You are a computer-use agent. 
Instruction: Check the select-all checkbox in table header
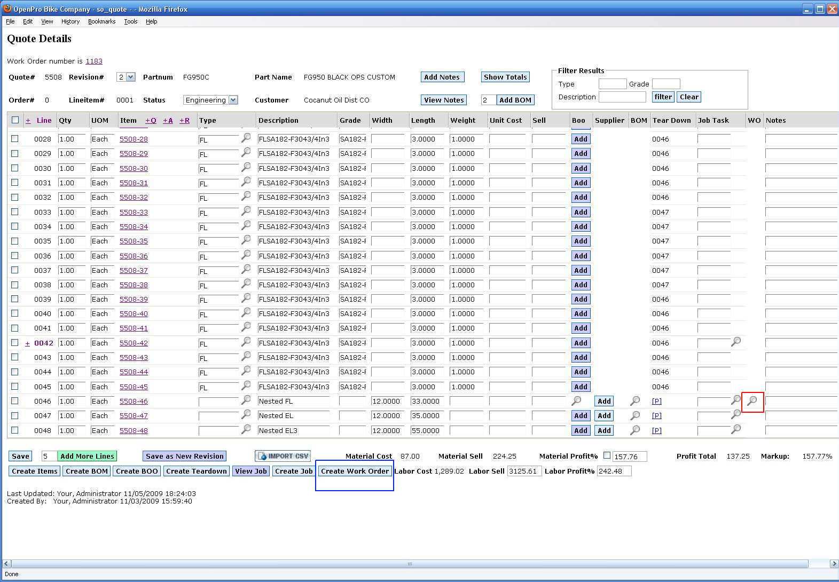coord(15,120)
